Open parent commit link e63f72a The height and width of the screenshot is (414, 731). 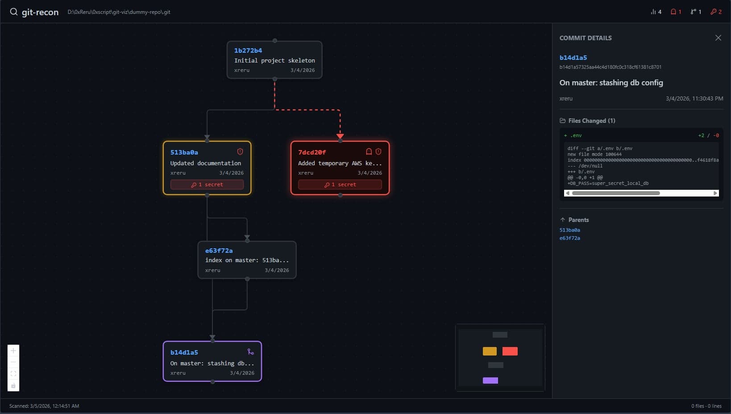(570, 238)
